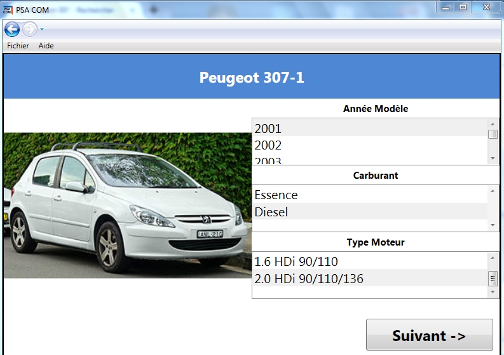Select model year 2002
504x355 pixels.
tap(370, 145)
